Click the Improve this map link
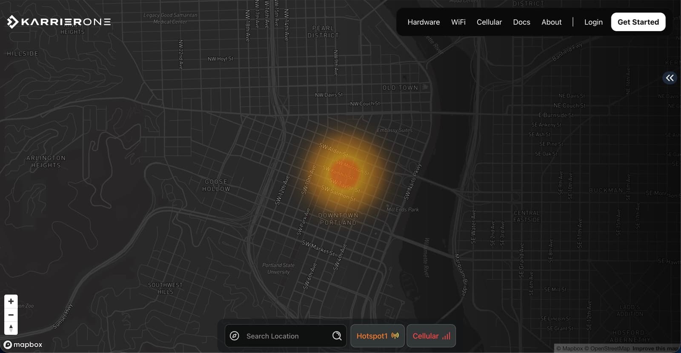 (655, 349)
